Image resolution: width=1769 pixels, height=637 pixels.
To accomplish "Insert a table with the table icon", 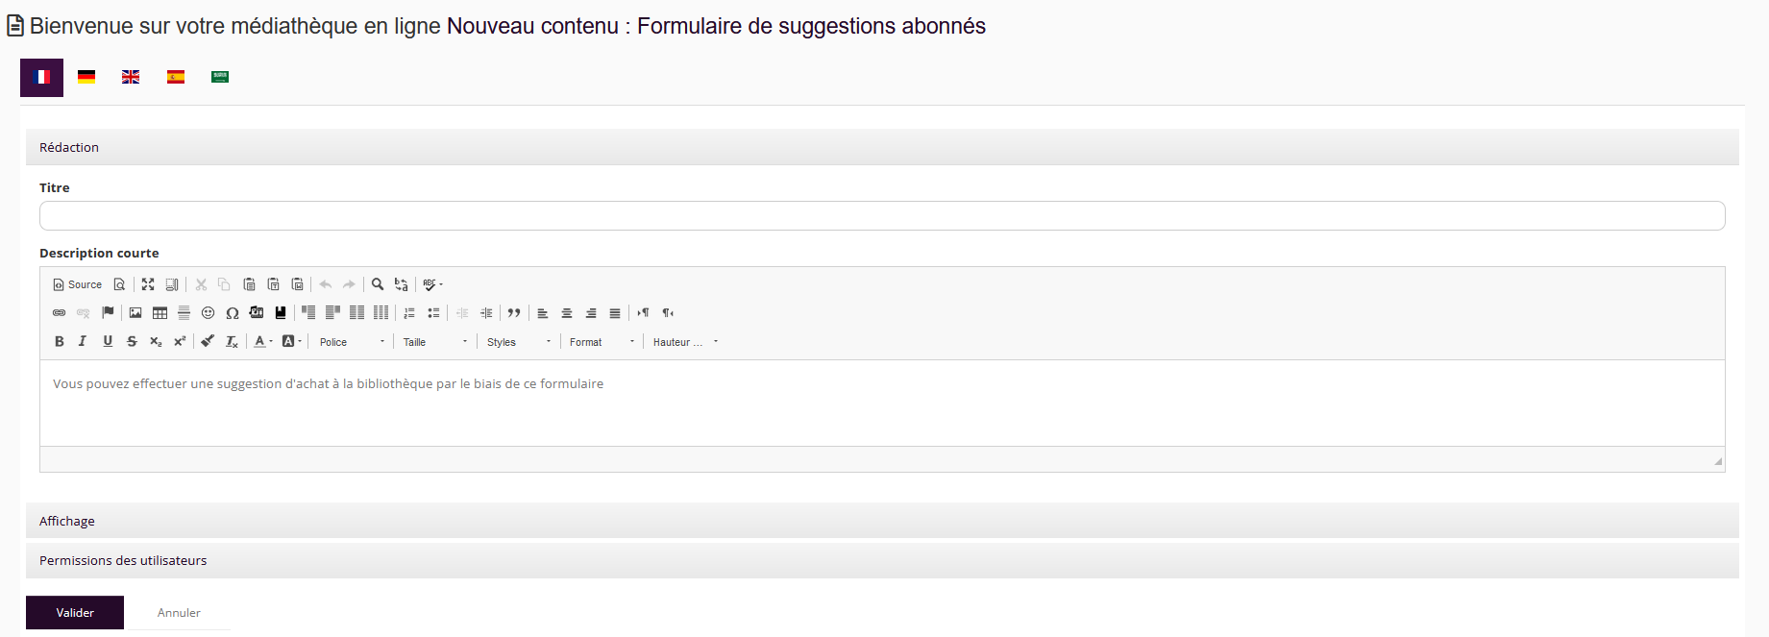I will (x=160, y=313).
